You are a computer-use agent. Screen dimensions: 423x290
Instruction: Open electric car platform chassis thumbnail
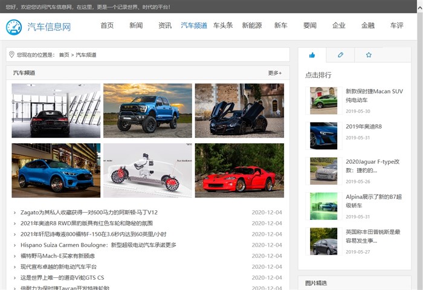tap(147, 170)
